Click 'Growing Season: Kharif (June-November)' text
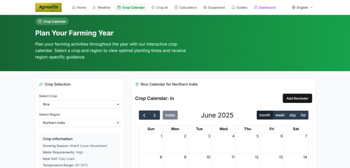Image resolution: width=350 pixels, height=168 pixels. (x=75, y=146)
